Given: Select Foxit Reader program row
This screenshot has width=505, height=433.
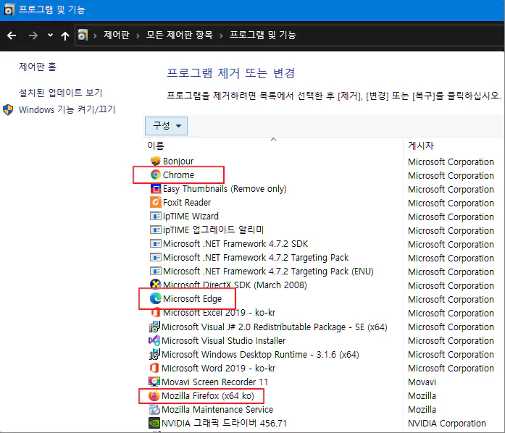Looking at the screenshot, I should point(187,203).
